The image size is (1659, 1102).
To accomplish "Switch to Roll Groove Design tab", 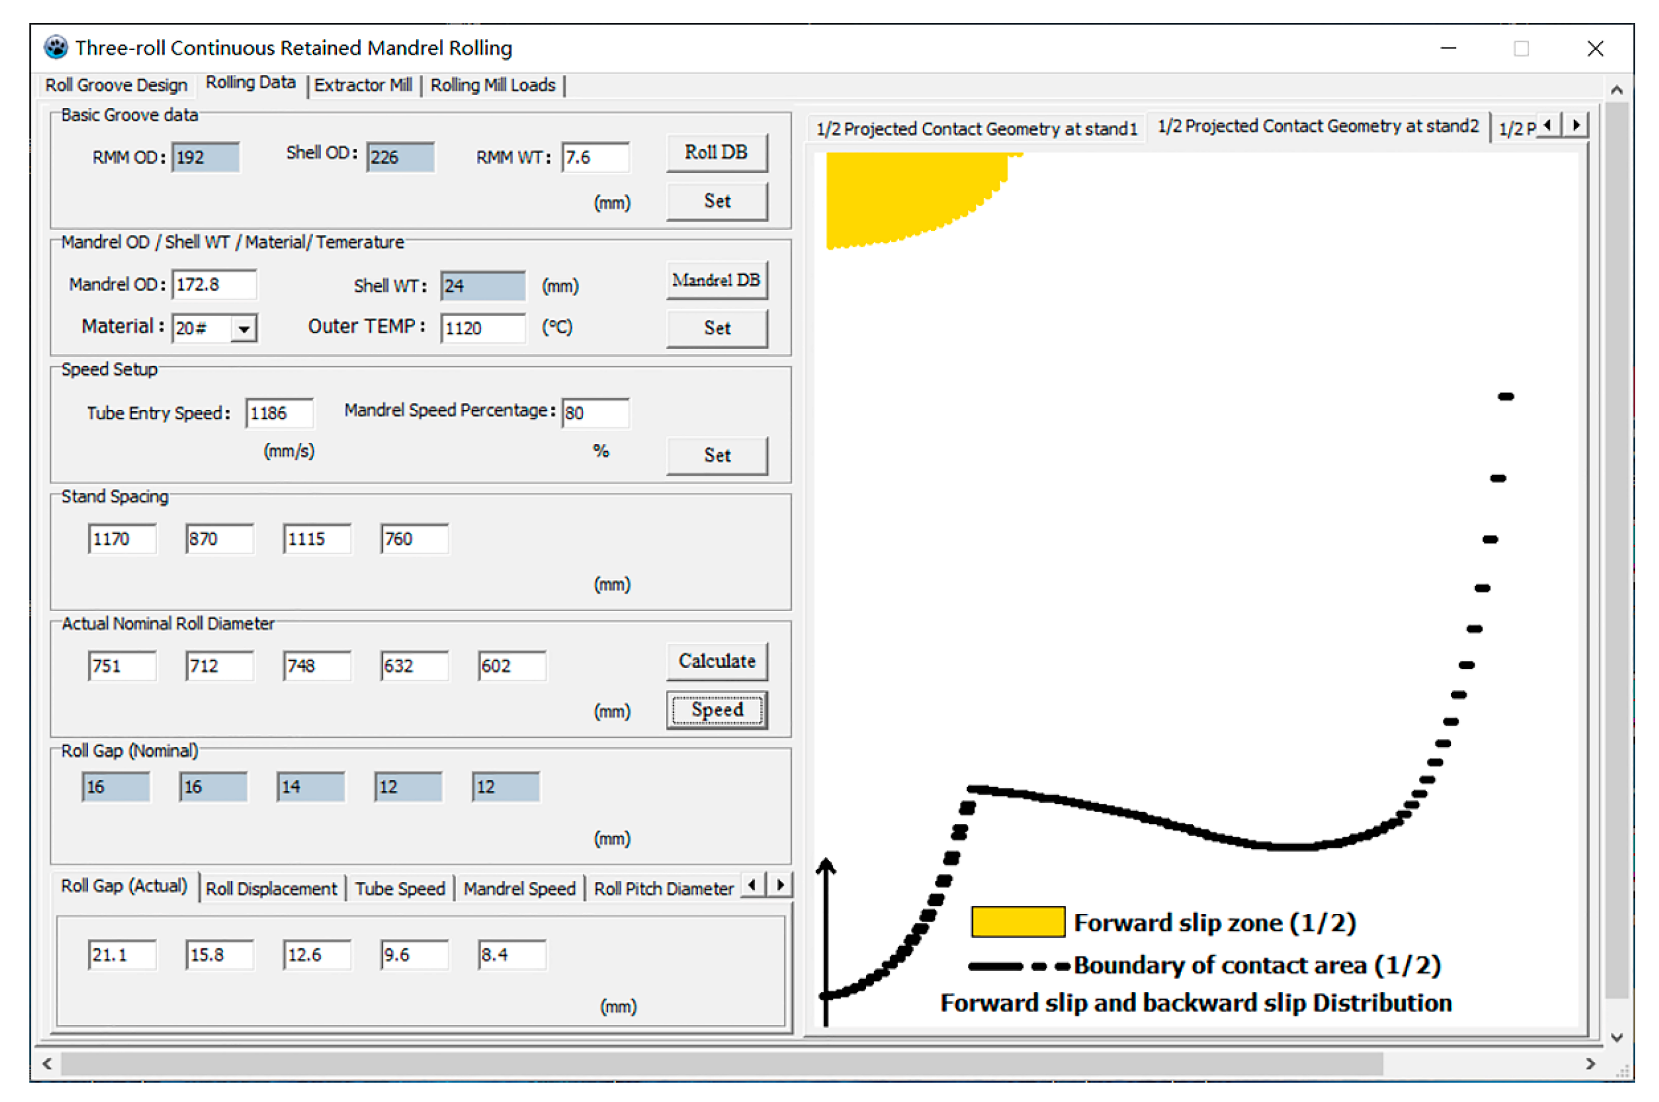I will 116,85.
